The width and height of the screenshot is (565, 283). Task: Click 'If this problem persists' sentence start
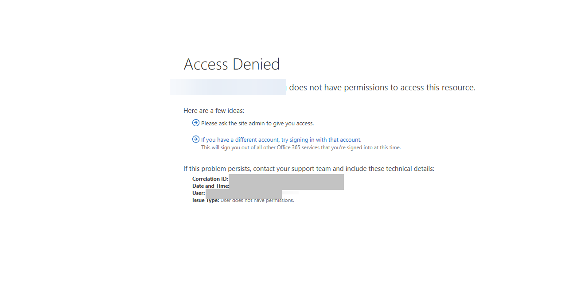coord(217,169)
